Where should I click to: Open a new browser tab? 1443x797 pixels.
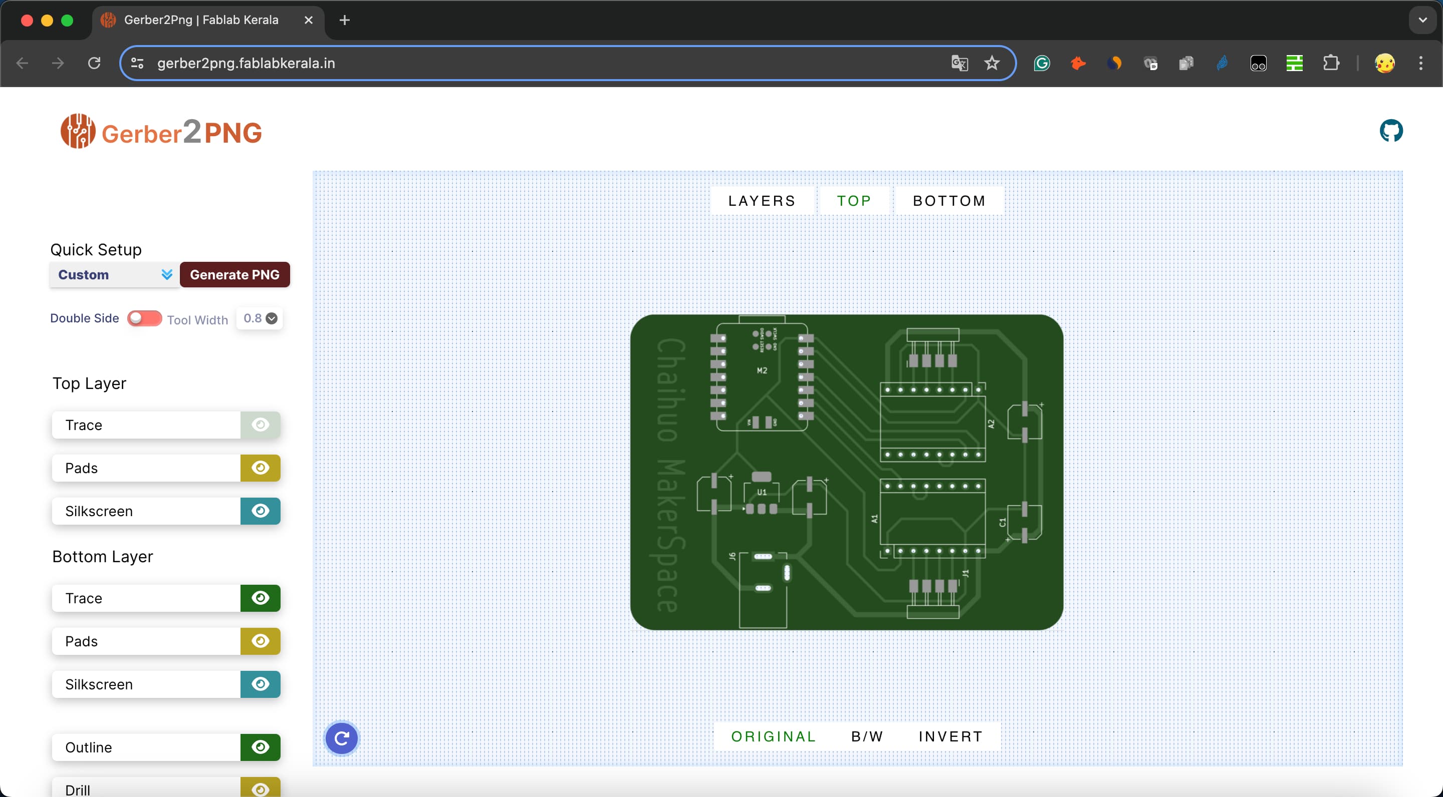tap(345, 20)
